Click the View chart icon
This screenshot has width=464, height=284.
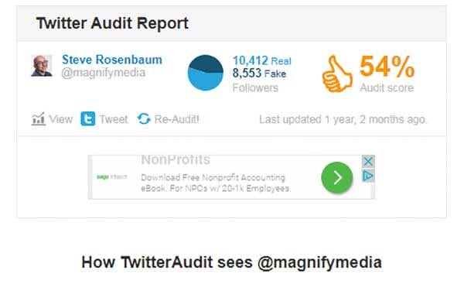[39, 119]
